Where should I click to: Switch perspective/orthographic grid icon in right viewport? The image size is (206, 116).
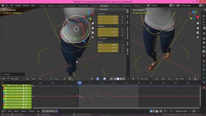[x=198, y=37]
